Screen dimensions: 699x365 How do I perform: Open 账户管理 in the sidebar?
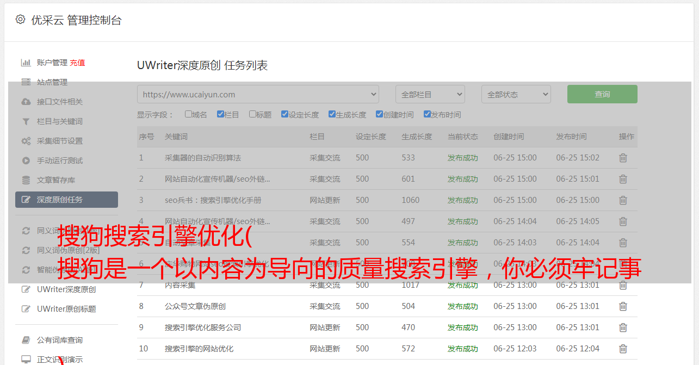click(x=52, y=63)
